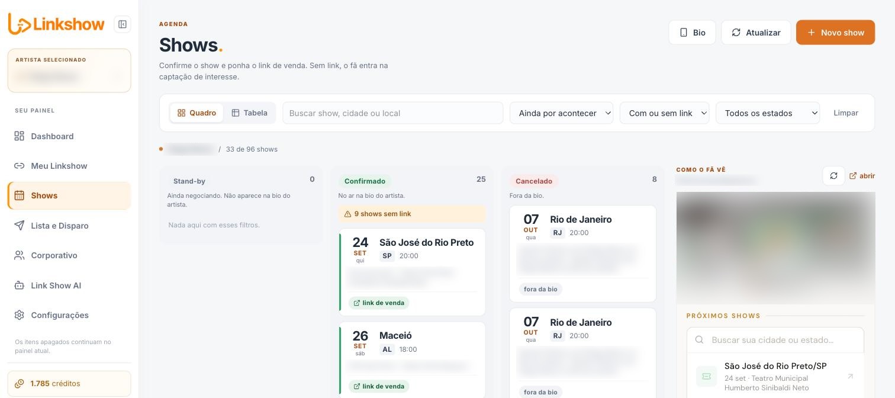Focus the Buscar show search field
Screen dimensions: 895x398
tap(392, 113)
